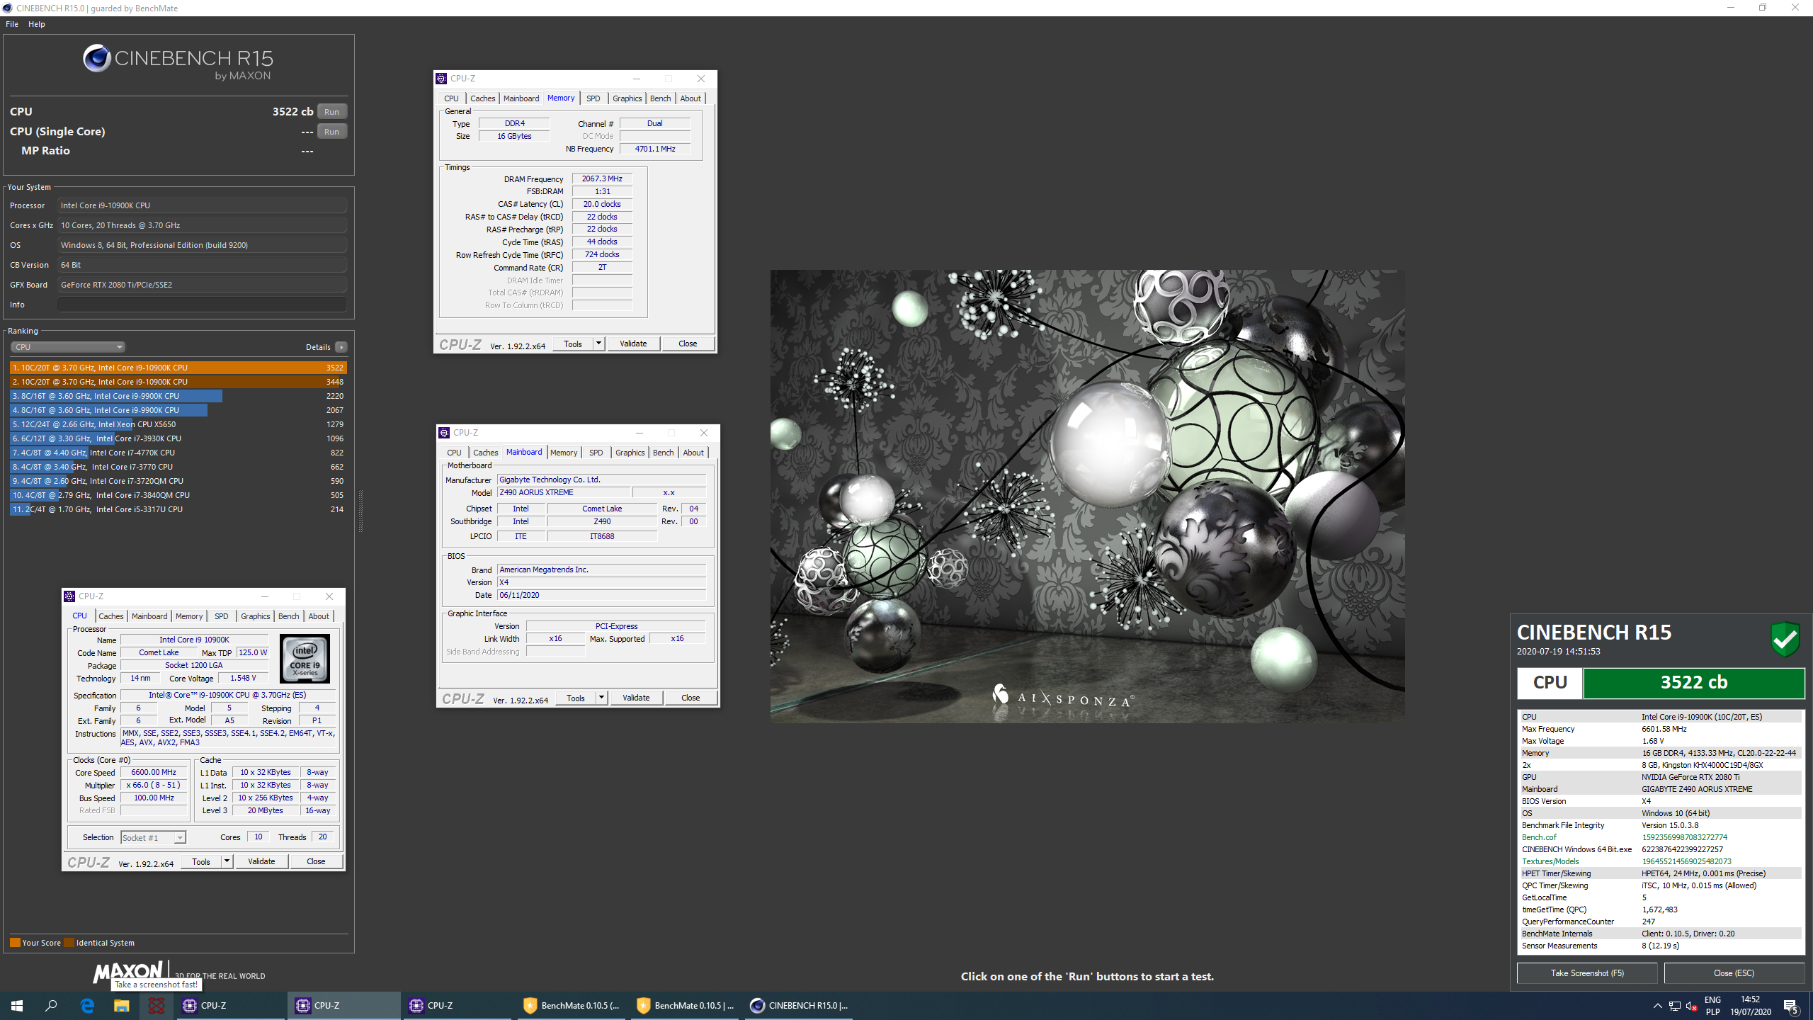Click Close (ESC) in BenchMate panel
Viewport: 1813px width, 1020px height.
point(1734,973)
